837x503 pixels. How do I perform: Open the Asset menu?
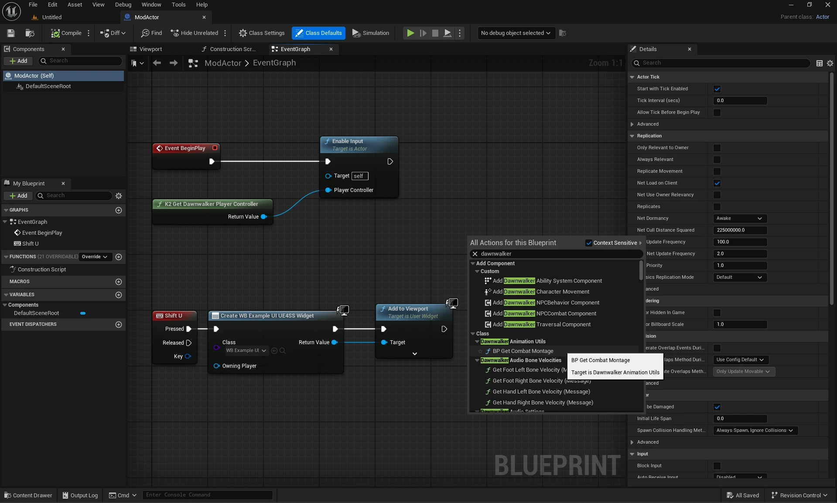click(75, 5)
